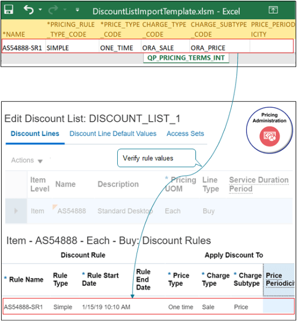Select the *NAME column header
Viewport: 305px width, 321px height.
tap(23, 29)
